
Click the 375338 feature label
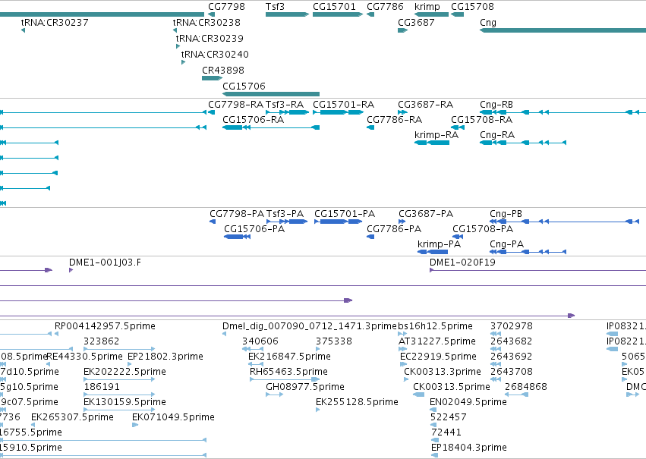click(334, 341)
